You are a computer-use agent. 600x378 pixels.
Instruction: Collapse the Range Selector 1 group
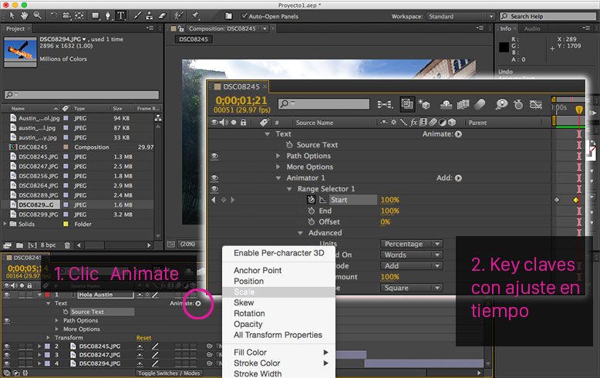point(289,189)
